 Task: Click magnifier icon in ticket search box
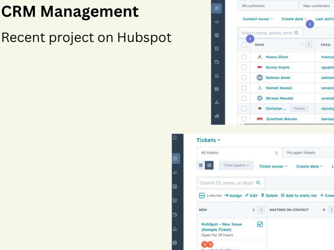click(x=258, y=183)
